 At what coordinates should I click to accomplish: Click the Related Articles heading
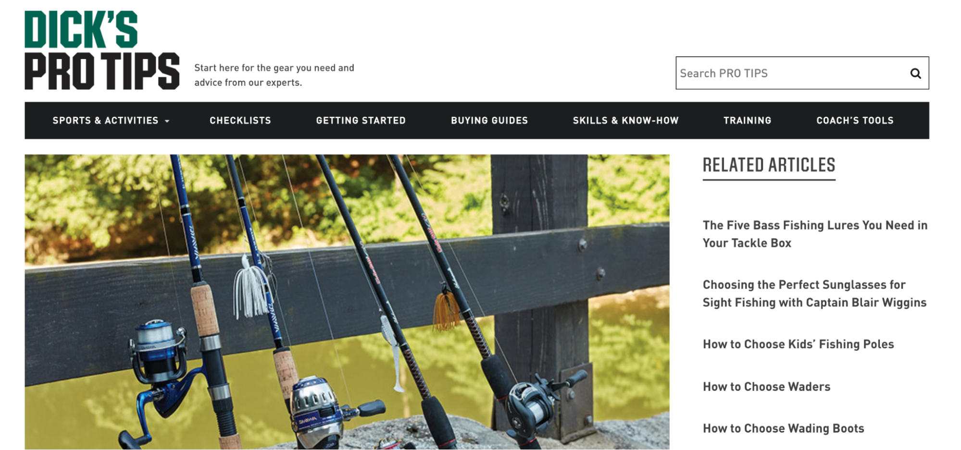[x=769, y=165]
